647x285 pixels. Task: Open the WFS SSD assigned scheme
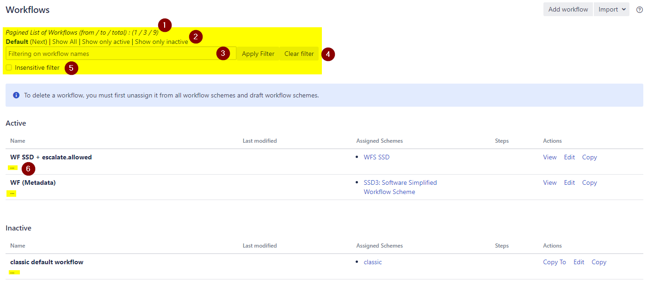pyautogui.click(x=376, y=157)
